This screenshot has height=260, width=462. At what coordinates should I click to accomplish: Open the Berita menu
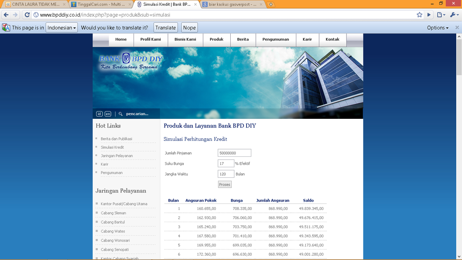[x=243, y=39]
